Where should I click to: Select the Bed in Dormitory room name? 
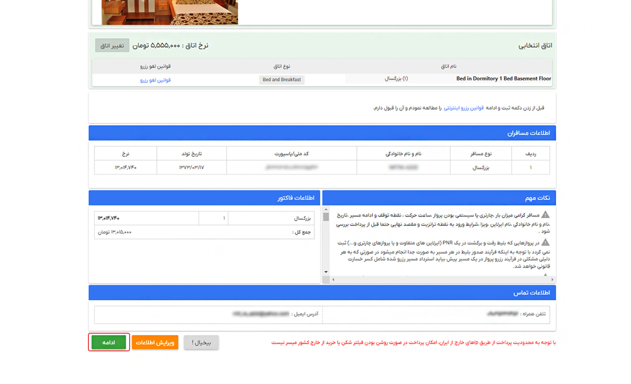click(x=503, y=78)
